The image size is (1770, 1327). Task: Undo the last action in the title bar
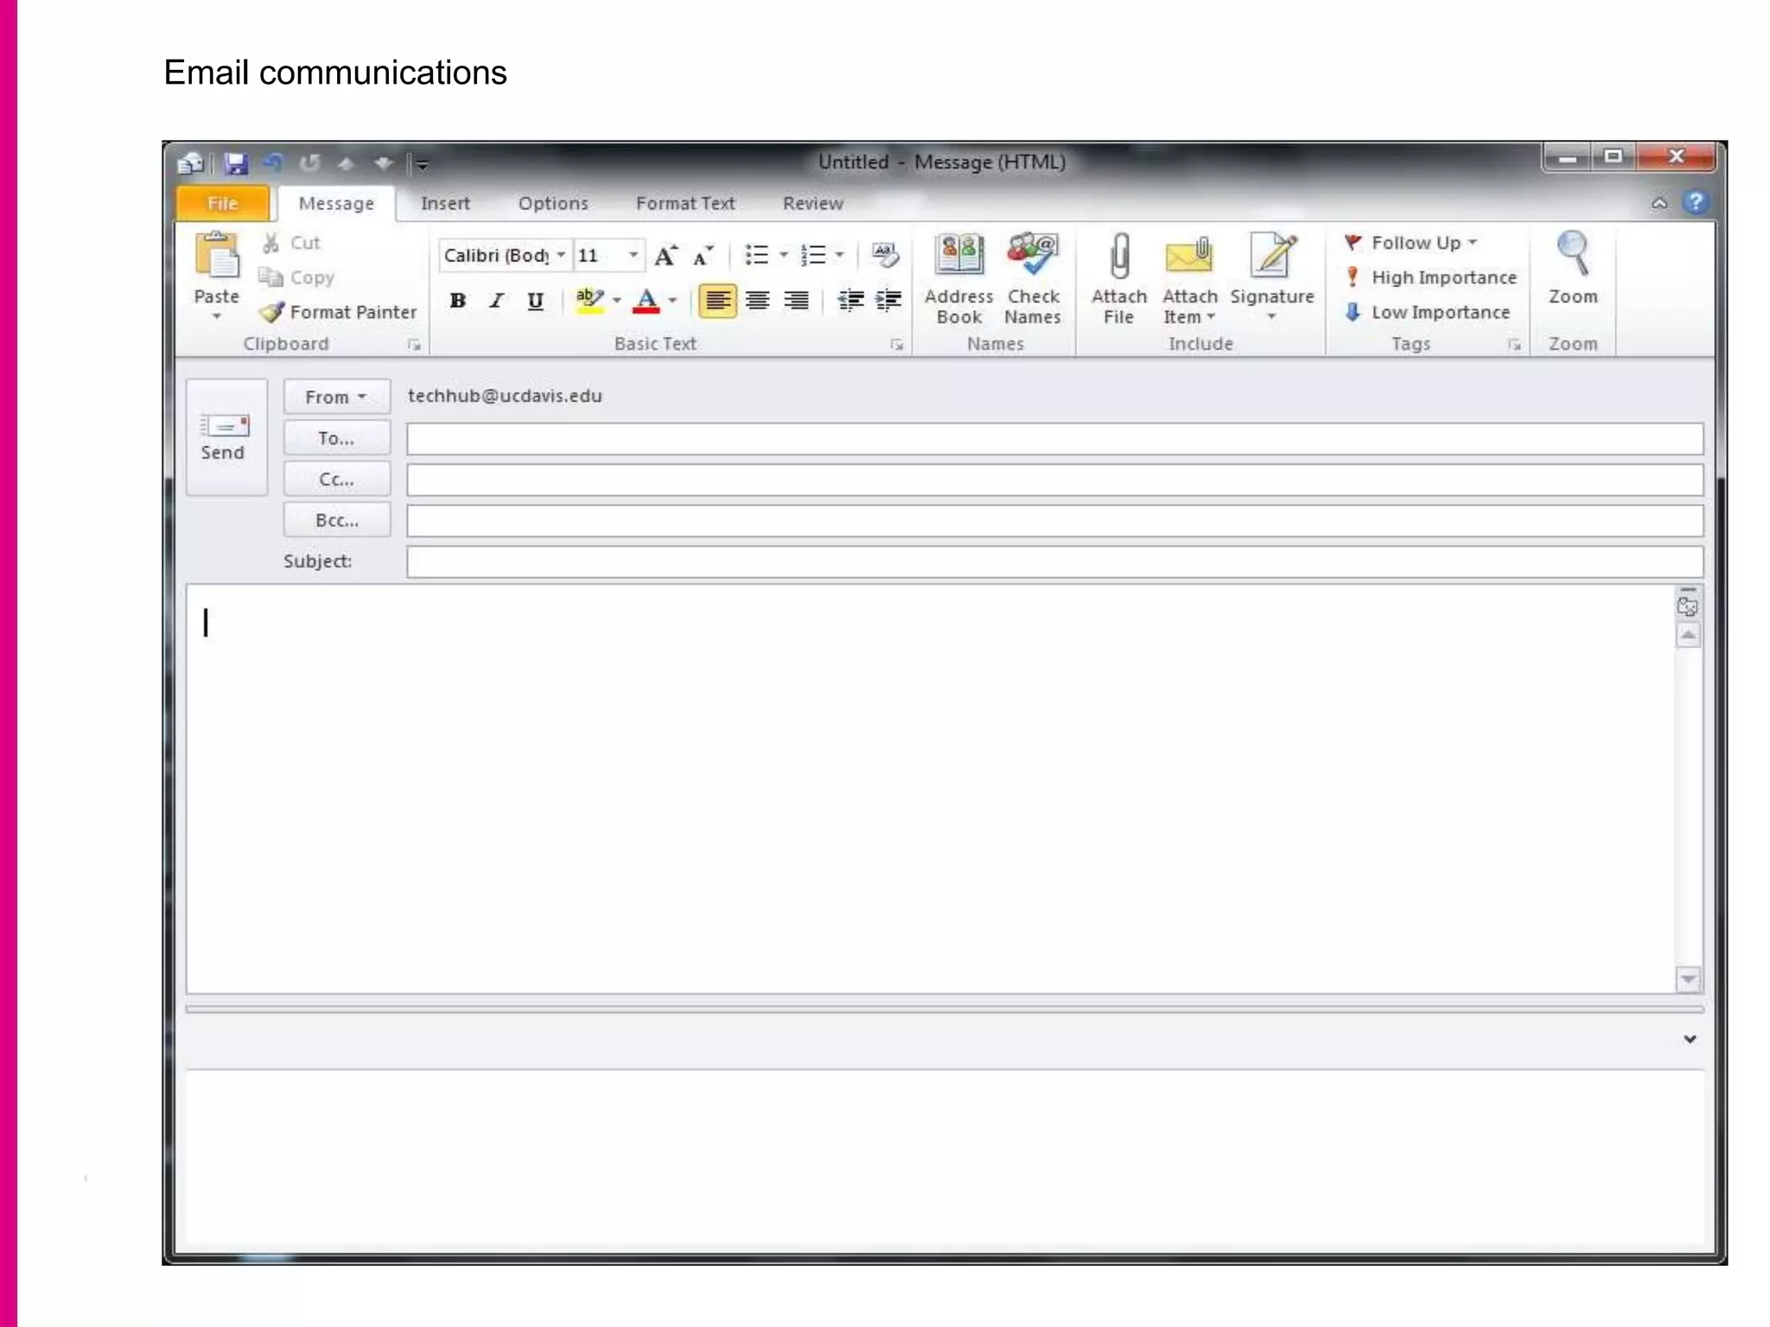[x=274, y=162]
